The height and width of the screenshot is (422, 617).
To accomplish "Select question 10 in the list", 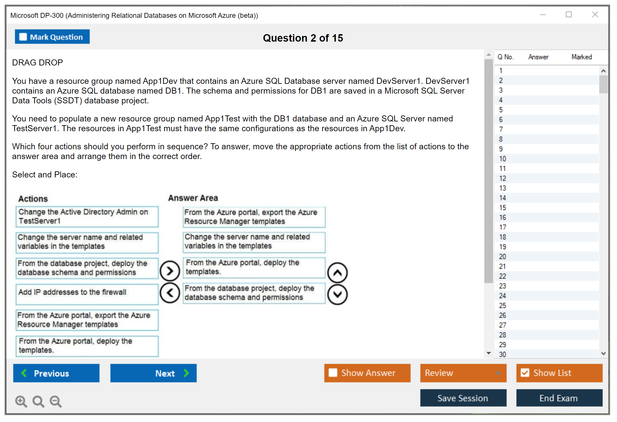I will click(503, 159).
